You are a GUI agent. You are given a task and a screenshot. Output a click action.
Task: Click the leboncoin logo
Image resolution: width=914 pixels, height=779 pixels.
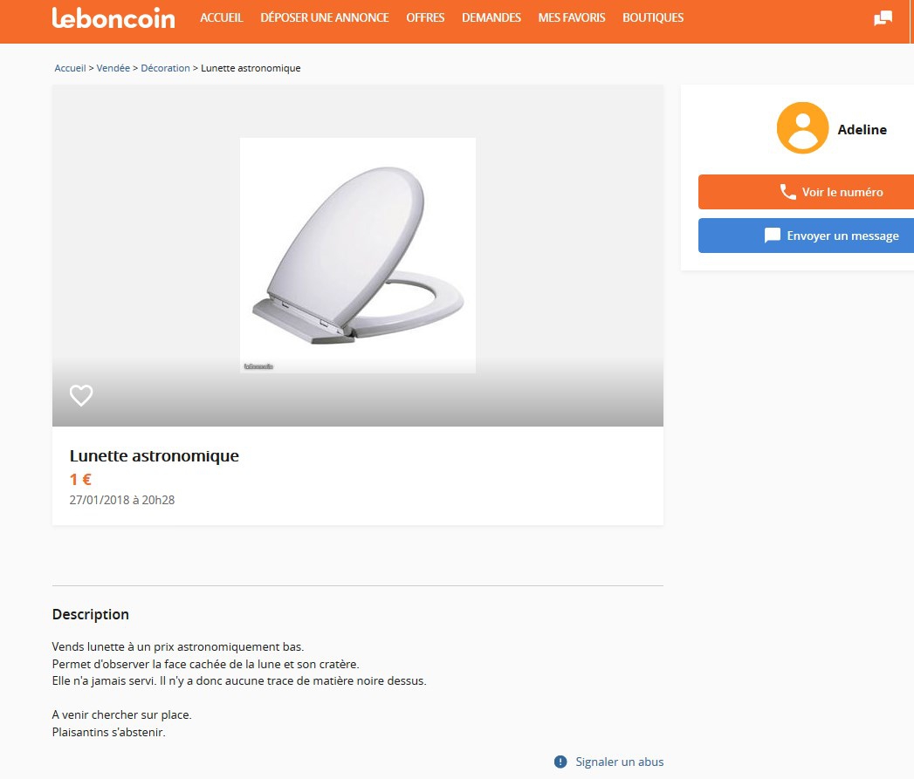[113, 18]
